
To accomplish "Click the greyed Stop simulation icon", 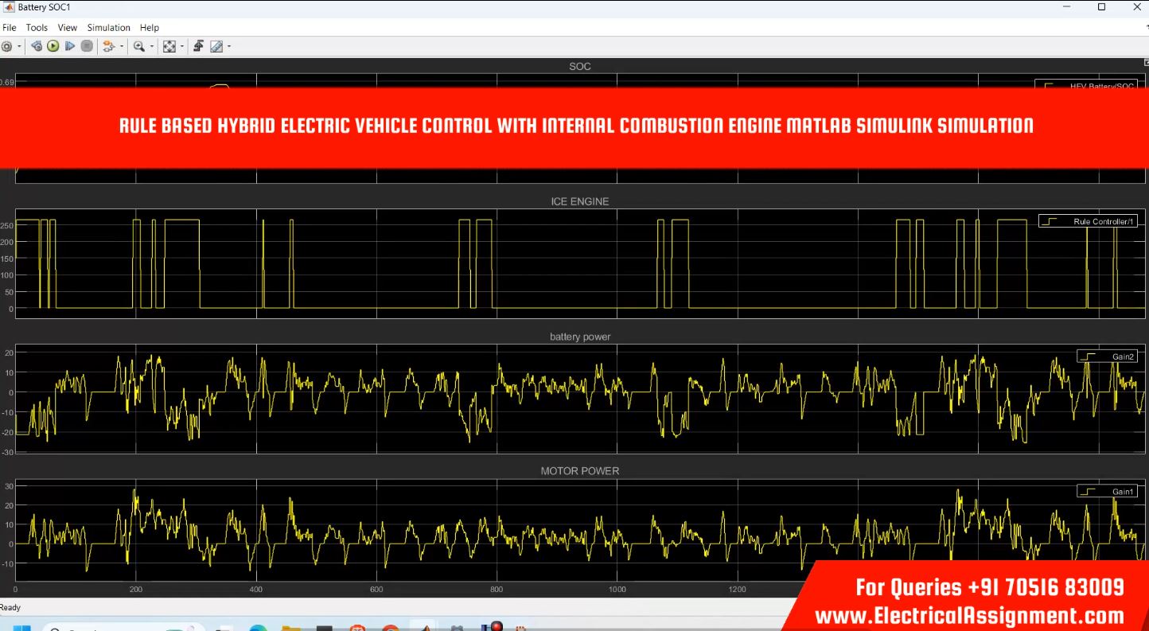I will click(87, 46).
